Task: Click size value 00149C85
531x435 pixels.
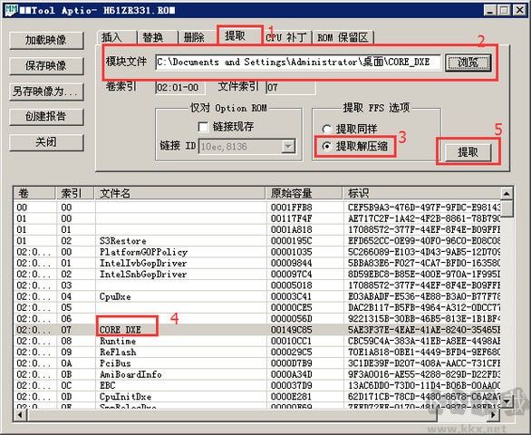Action: [291, 330]
